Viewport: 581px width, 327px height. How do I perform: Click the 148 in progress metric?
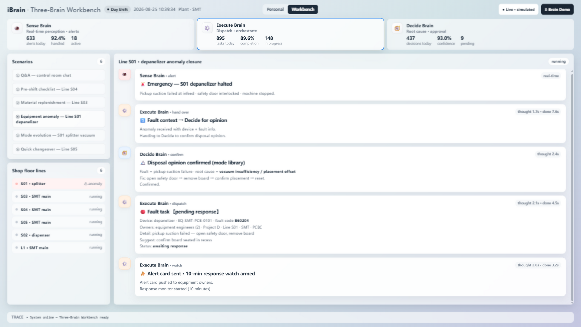273,40
